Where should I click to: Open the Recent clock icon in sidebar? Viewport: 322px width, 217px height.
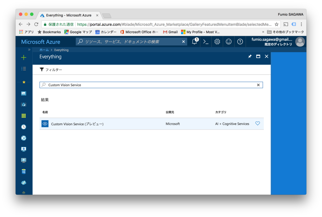(24, 127)
